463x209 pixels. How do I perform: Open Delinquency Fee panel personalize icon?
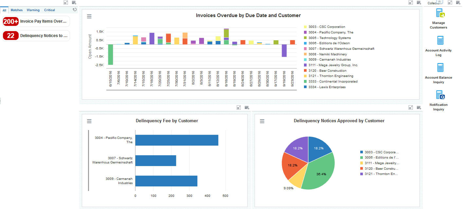pyautogui.click(x=247, y=107)
